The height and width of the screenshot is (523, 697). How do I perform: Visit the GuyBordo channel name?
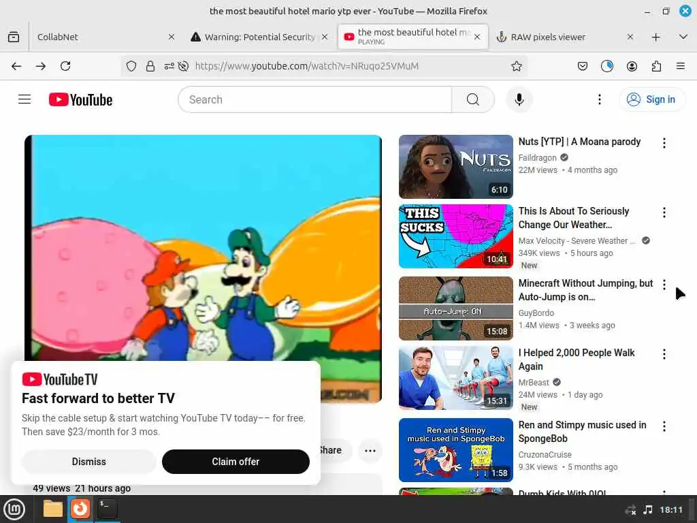pos(536,313)
